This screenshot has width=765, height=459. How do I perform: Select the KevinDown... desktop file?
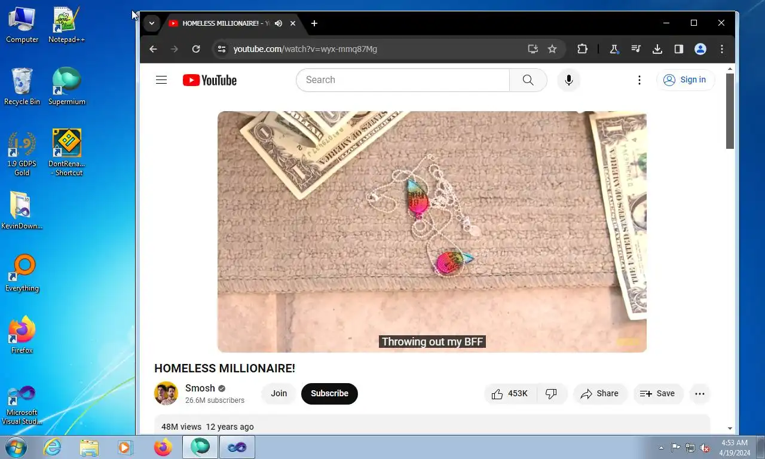coord(22,211)
